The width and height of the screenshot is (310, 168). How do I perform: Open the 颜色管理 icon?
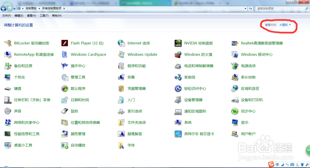click(65, 134)
